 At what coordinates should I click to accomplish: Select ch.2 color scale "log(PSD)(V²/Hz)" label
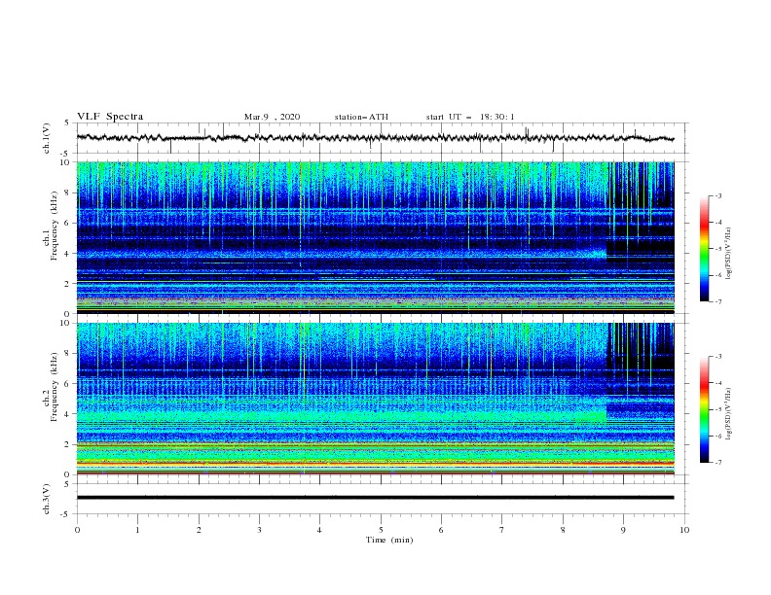[728, 413]
